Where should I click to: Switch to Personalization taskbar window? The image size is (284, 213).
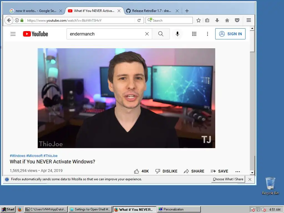point(179,209)
